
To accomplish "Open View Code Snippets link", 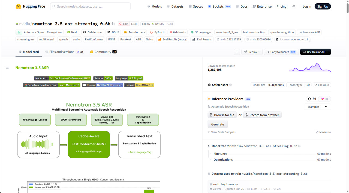I will tap(221, 132).
